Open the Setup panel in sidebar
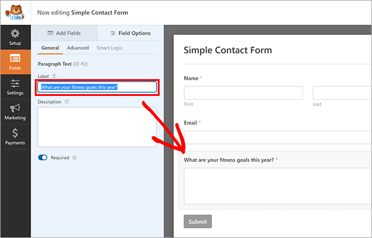 [x=15, y=37]
